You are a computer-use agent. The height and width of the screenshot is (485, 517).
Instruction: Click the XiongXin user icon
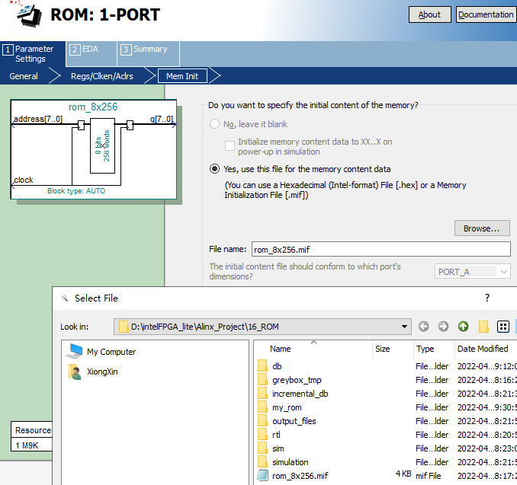tap(75, 372)
